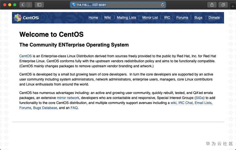The height and width of the screenshot is (150, 236).
Task: Click the Welcome to CentOS heading
Action: point(51,34)
